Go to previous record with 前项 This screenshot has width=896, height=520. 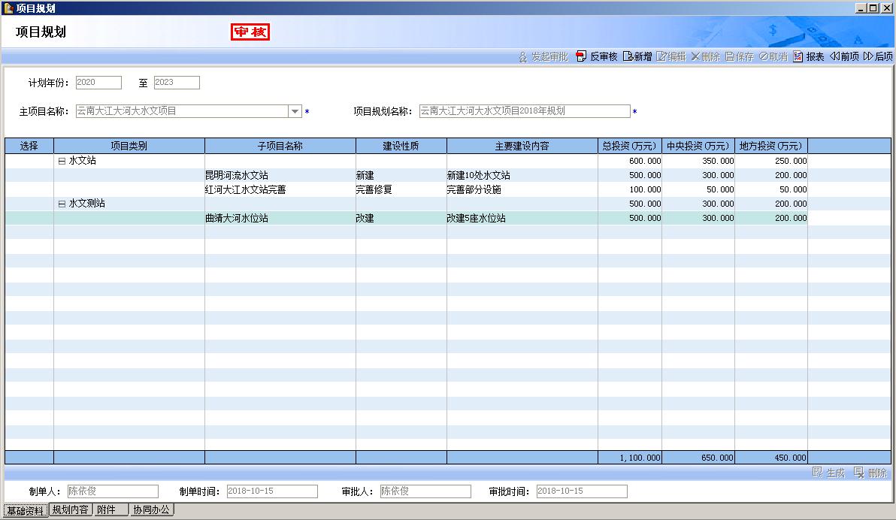(834, 57)
